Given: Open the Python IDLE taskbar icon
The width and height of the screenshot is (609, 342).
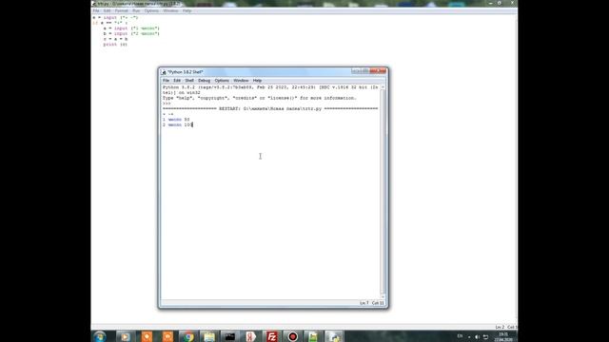Looking at the screenshot, I should tap(334, 336).
